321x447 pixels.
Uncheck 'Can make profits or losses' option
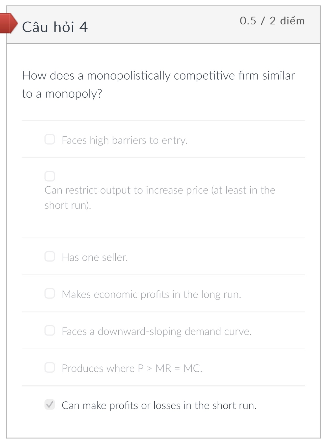point(50,405)
